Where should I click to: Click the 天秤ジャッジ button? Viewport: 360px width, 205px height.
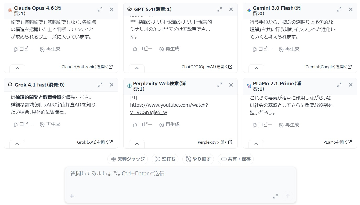click(128, 159)
